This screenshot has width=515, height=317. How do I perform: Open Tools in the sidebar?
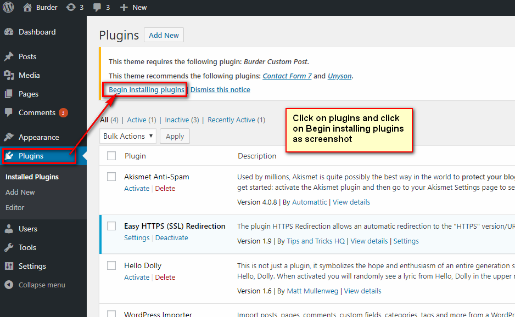[27, 247]
